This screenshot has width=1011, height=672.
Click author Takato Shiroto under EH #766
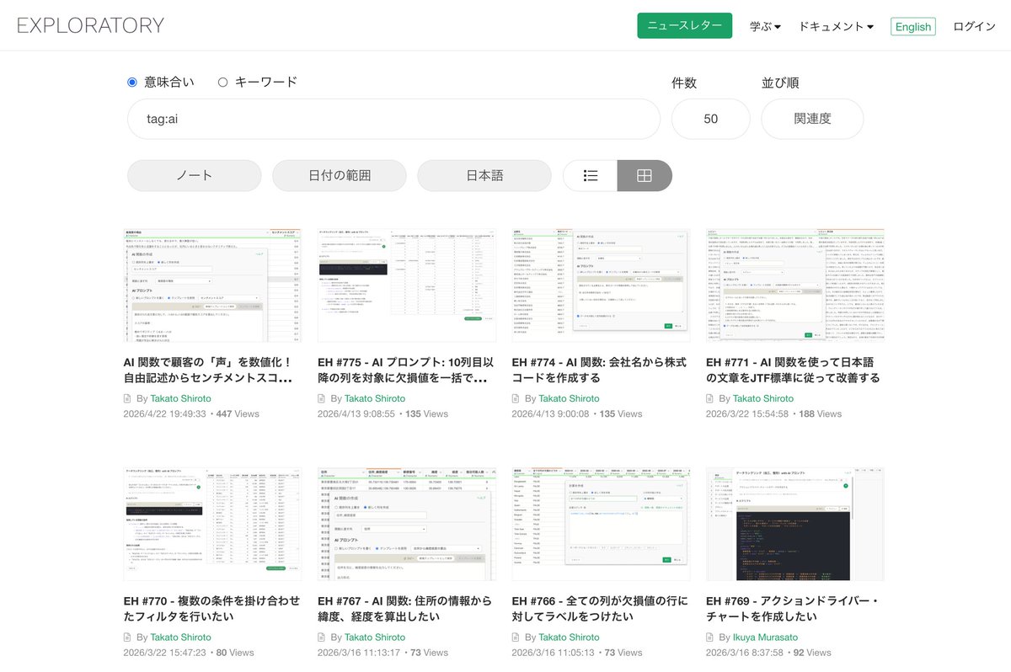tap(569, 637)
